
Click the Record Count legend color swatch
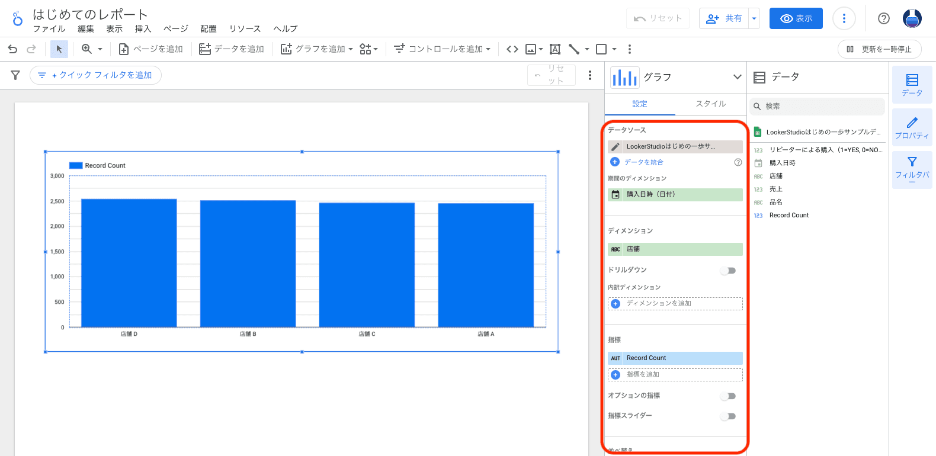coord(76,166)
